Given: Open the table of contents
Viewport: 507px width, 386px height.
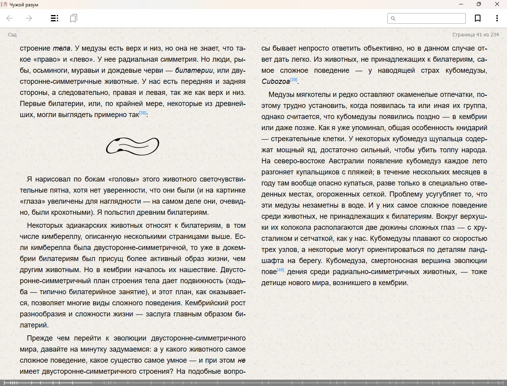Looking at the screenshot, I should tap(55, 18).
